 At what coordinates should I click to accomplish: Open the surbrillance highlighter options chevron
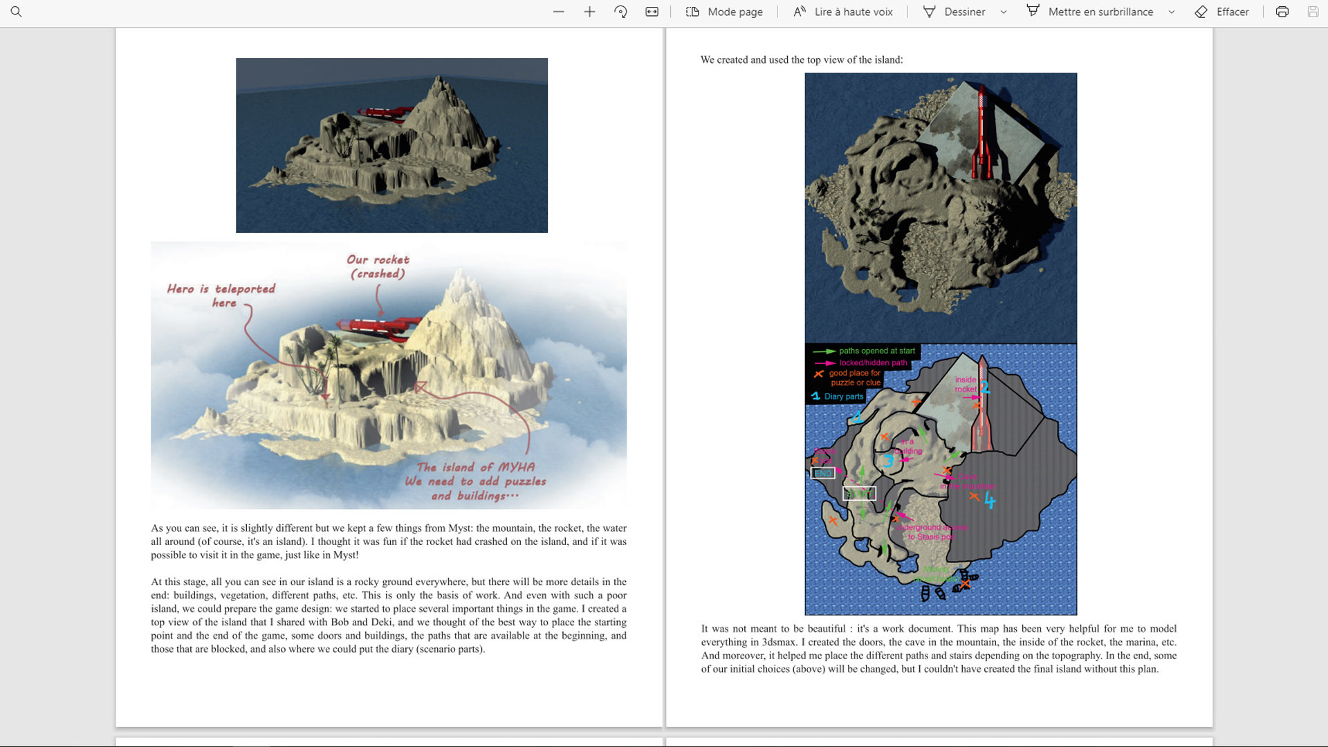(1171, 12)
